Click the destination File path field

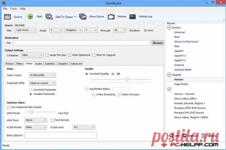click(82, 43)
